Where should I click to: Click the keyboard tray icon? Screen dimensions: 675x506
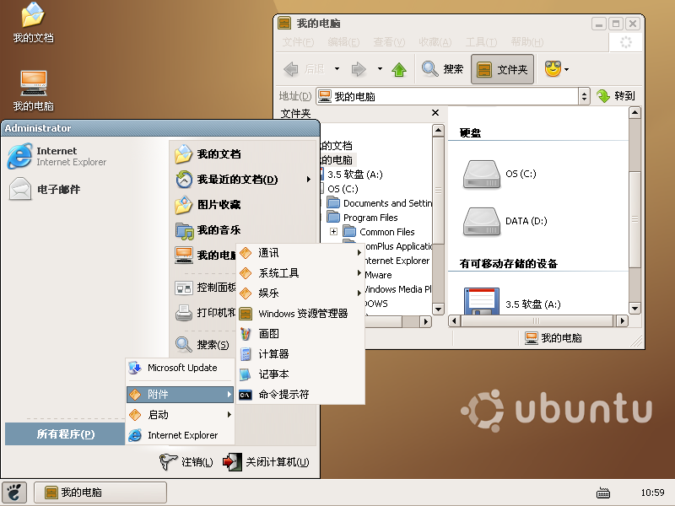pos(603,493)
